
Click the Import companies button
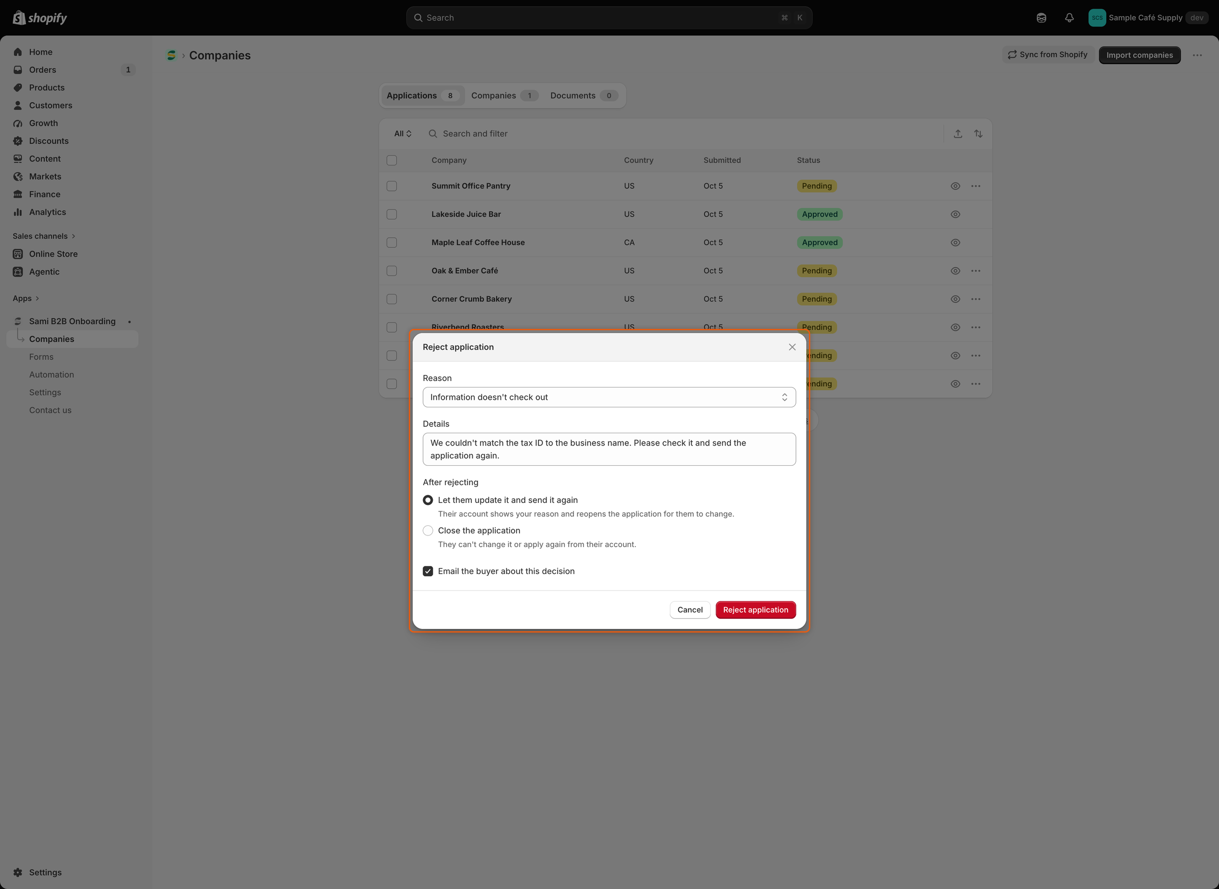click(1139, 55)
